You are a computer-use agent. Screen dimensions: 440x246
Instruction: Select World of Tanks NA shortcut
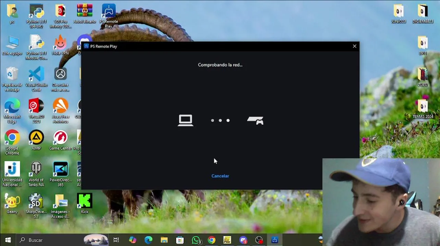(36, 174)
